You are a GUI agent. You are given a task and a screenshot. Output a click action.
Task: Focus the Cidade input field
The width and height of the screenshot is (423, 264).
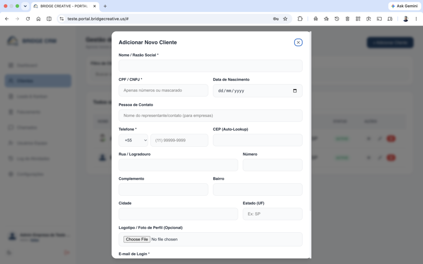178,214
